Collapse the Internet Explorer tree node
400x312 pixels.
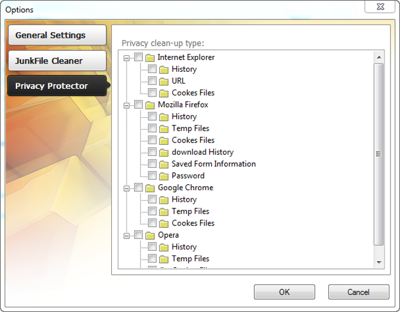tap(126, 58)
